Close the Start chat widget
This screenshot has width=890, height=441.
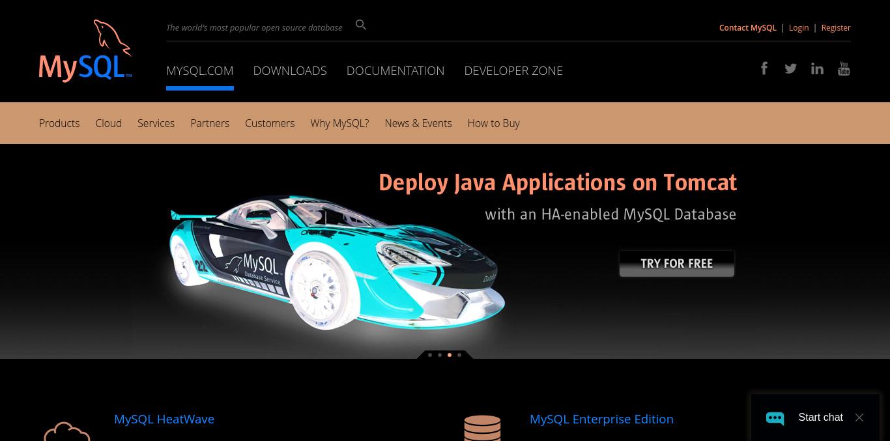click(x=859, y=418)
